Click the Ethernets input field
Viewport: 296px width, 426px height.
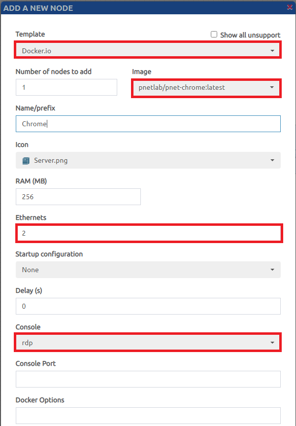(x=148, y=233)
